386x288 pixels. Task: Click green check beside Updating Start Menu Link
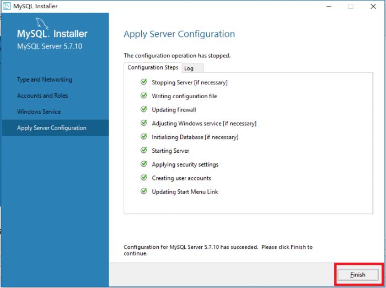point(144,192)
